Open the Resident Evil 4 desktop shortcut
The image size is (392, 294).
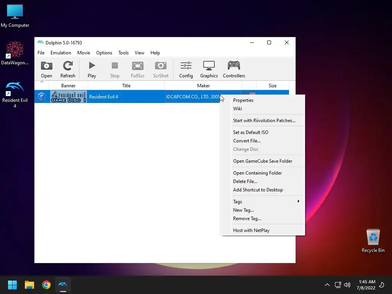(15, 95)
